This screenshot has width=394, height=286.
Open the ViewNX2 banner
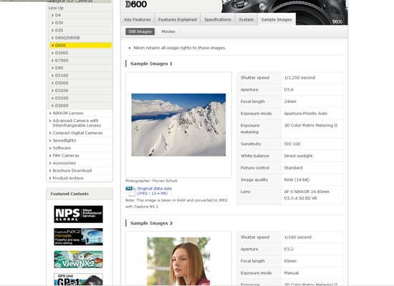(x=78, y=260)
